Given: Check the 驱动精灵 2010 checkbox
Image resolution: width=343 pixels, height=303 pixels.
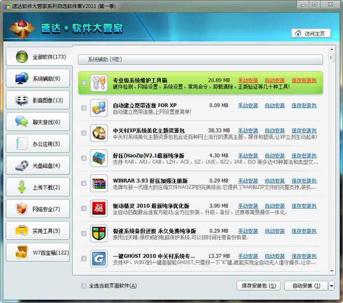Looking at the screenshot, I should pyautogui.click(x=84, y=208).
